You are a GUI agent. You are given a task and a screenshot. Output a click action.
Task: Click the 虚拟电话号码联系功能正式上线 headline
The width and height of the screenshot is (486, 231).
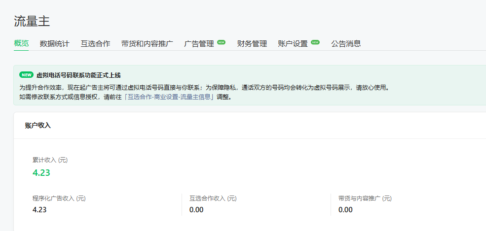click(78, 75)
